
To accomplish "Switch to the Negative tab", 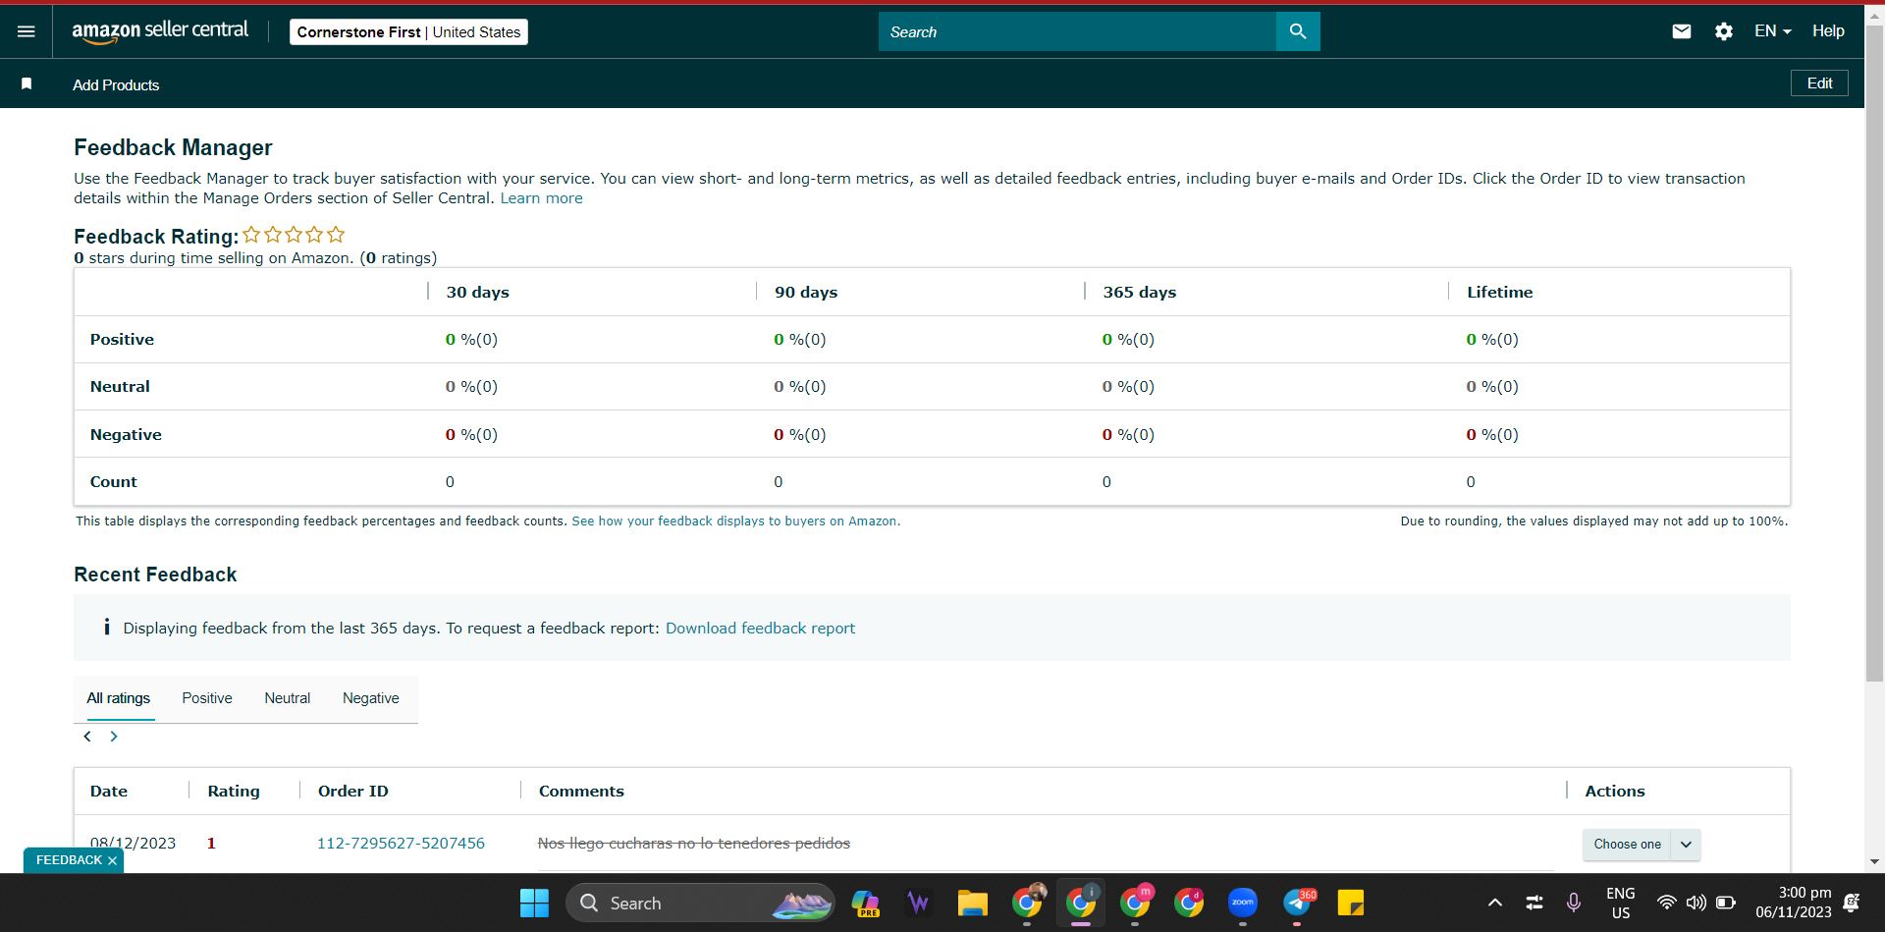I will click(x=371, y=698).
